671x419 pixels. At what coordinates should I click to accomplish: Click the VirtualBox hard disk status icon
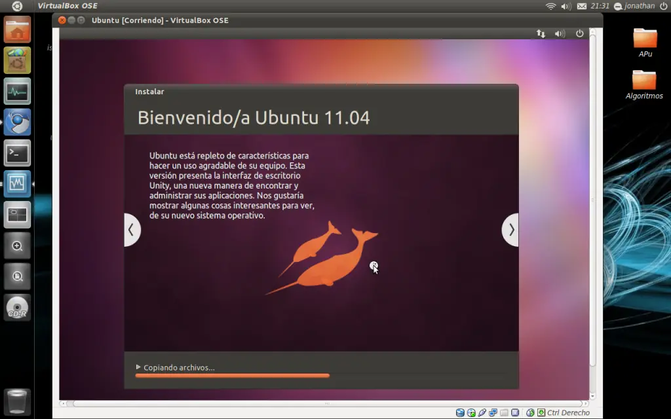pos(461,412)
